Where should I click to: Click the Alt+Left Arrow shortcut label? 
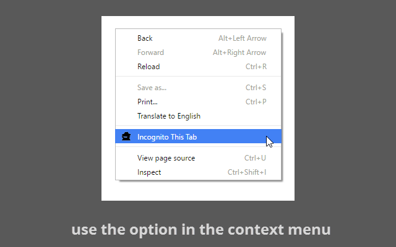(x=243, y=38)
